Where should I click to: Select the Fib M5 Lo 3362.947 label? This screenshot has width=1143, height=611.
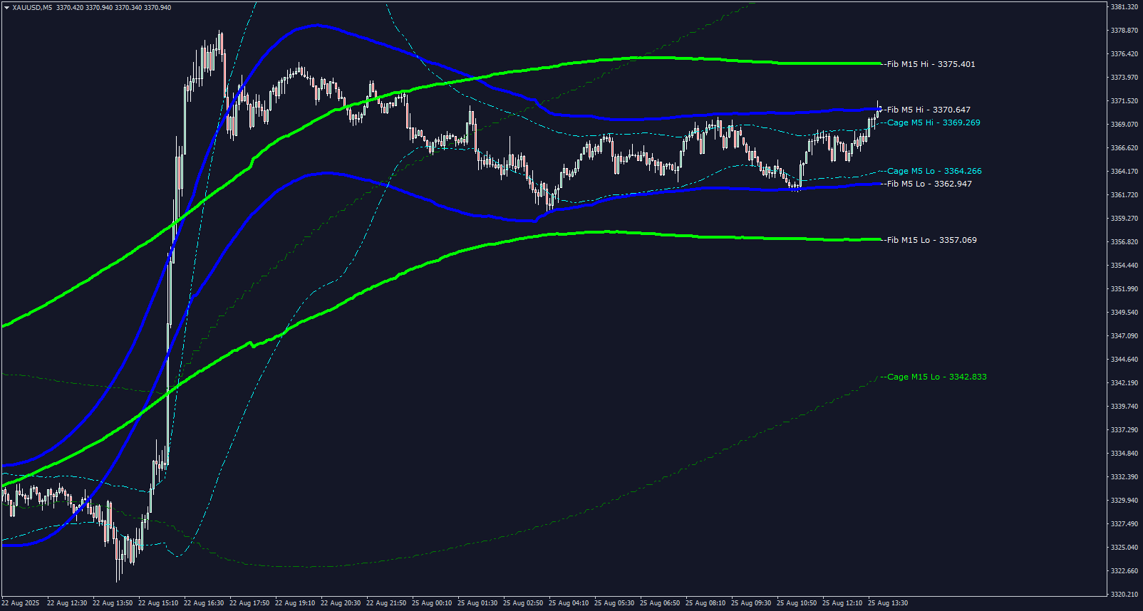(929, 184)
